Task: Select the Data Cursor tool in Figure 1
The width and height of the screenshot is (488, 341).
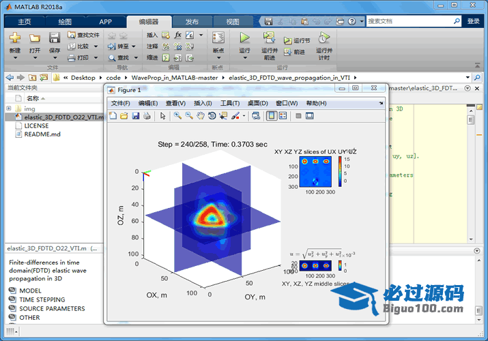Action: click(x=223, y=116)
